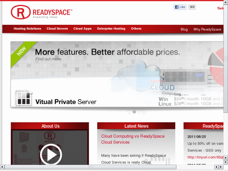Viewport: 228px width, 171px height.
Task: Open Cloud Computing vs ReadySpace news article
Action: click(x=133, y=139)
